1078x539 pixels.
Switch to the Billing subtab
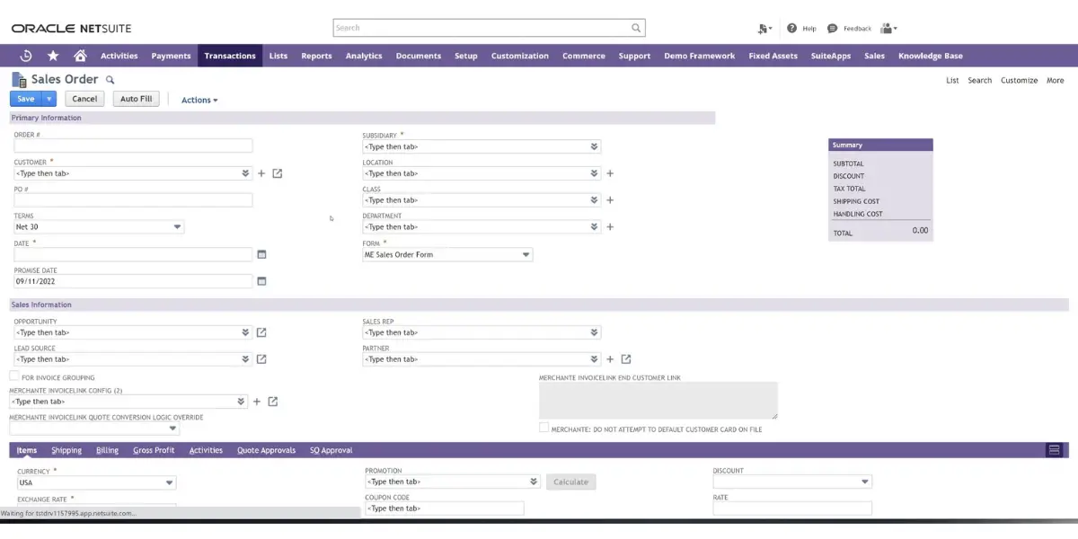tap(108, 450)
